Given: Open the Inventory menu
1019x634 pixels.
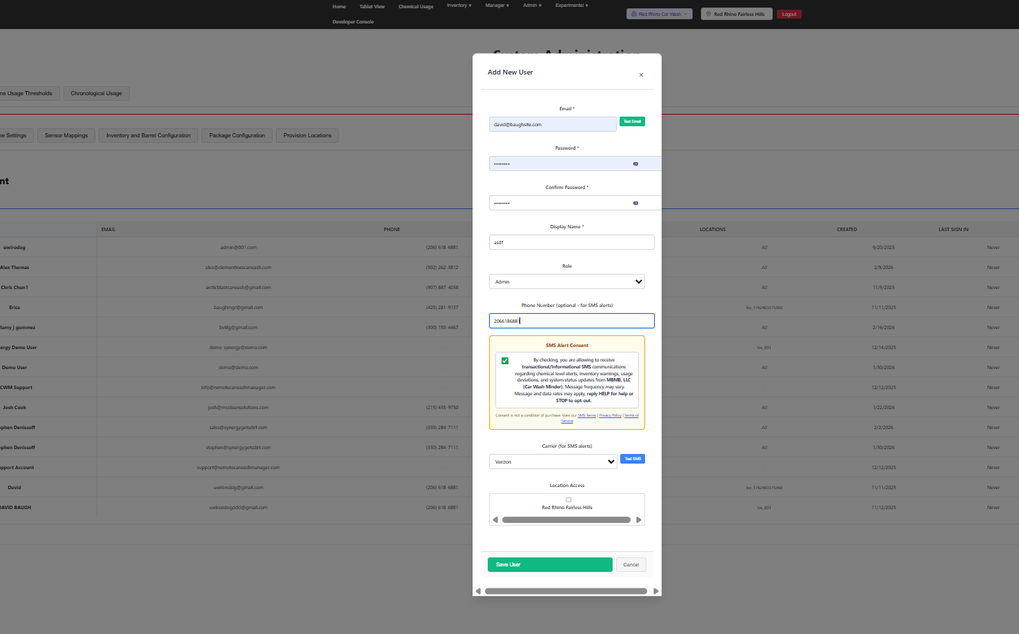Looking at the screenshot, I should 459,6.
